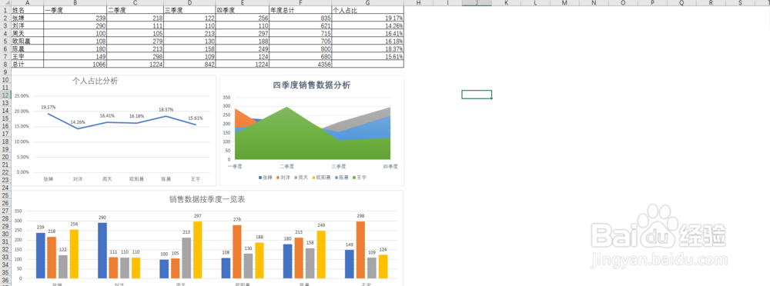Select highlighted column J header
This screenshot has height=286, width=770.
pyautogui.click(x=477, y=3)
